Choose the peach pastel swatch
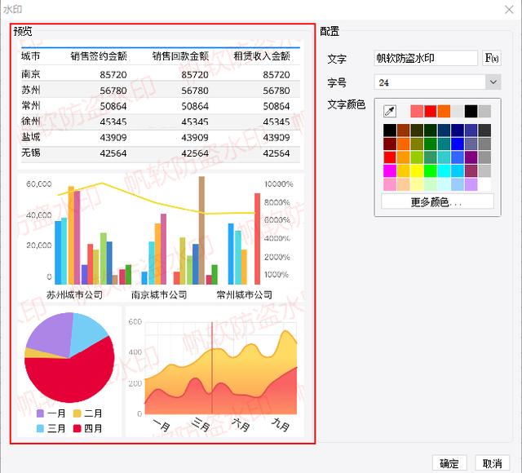The height and width of the screenshot is (473, 522). [403, 184]
